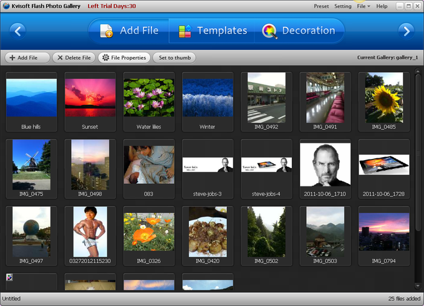This screenshot has width=424, height=306.
Task: Select the IMG_0502 forest thumbnail
Action: pos(266,236)
